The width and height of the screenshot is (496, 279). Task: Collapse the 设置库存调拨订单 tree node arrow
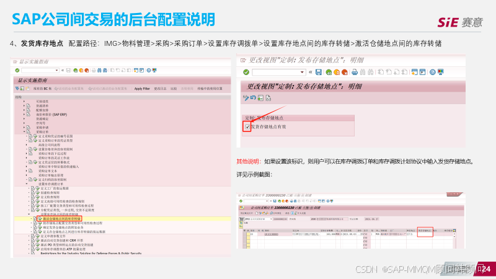pyautogui.click(x=27, y=184)
